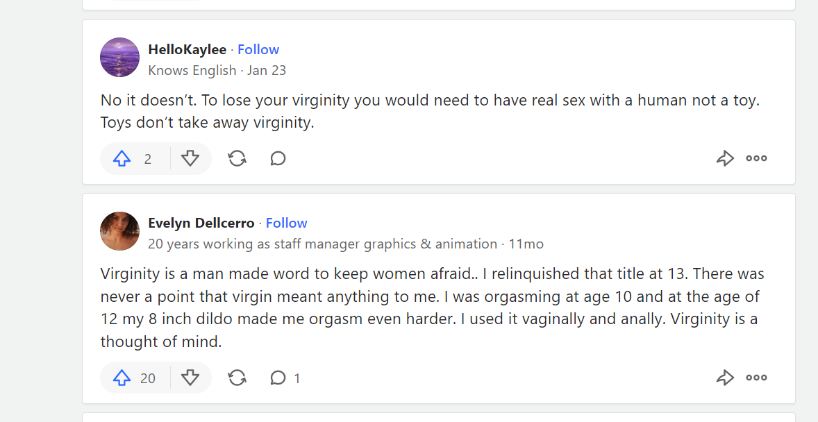
Task: Open the Jan 23 answer timestamp
Action: click(x=267, y=70)
